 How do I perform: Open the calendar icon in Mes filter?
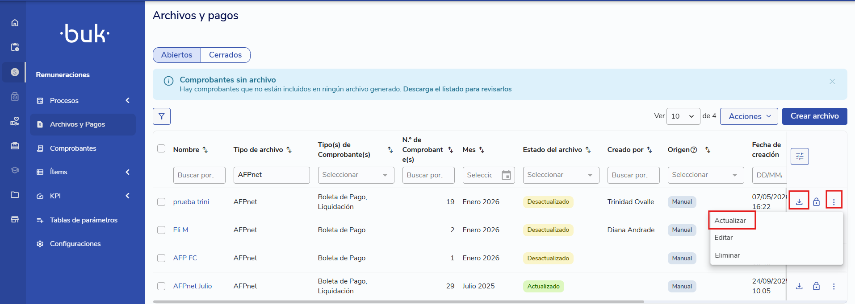pyautogui.click(x=506, y=175)
